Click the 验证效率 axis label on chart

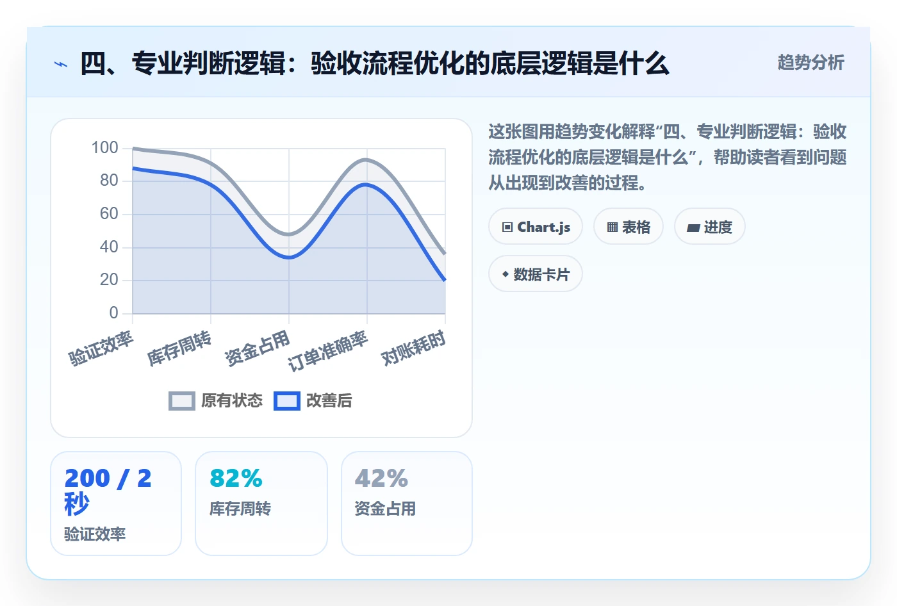tap(101, 348)
